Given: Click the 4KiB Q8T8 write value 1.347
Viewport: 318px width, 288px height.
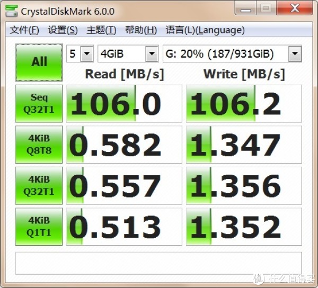Looking at the screenshot, I should point(244,145).
